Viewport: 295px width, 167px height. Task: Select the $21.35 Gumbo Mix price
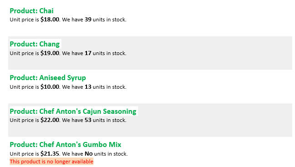(x=50, y=154)
